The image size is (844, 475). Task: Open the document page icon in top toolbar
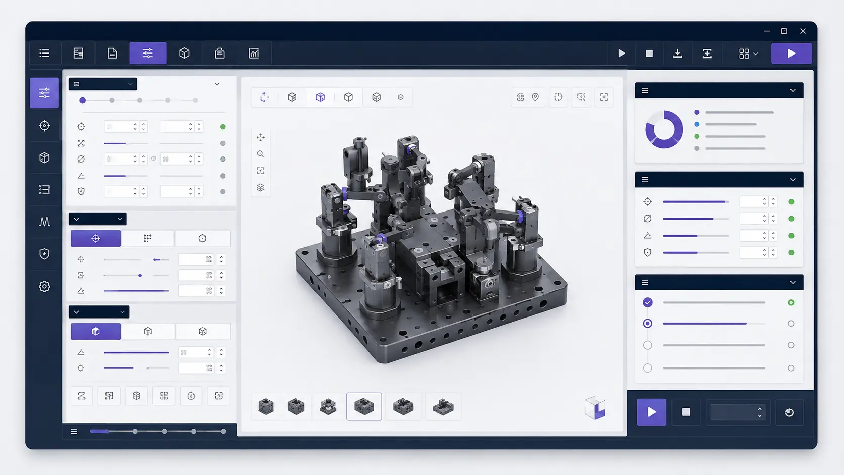coord(112,53)
